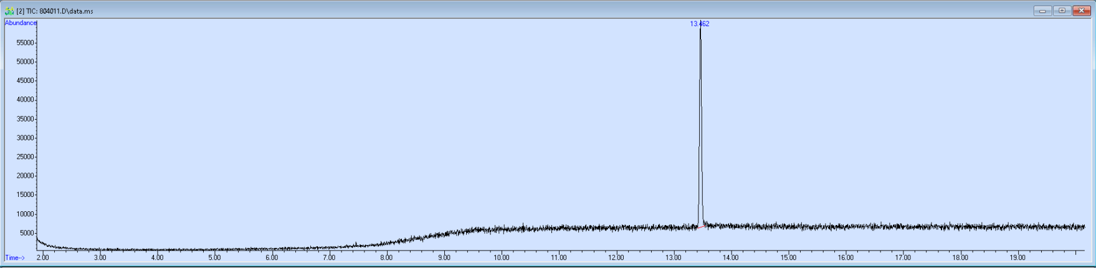Click the 7.00 time axis label

(329, 257)
